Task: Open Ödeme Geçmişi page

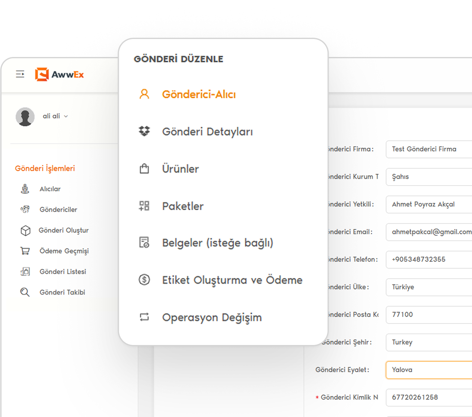Action: tap(64, 251)
